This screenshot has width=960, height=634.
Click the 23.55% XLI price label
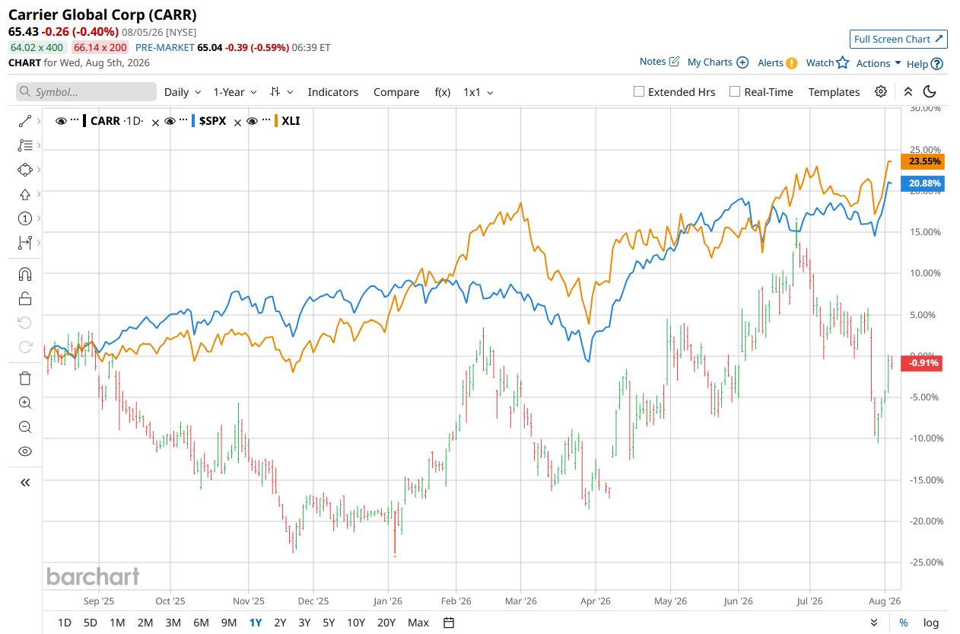(922, 161)
